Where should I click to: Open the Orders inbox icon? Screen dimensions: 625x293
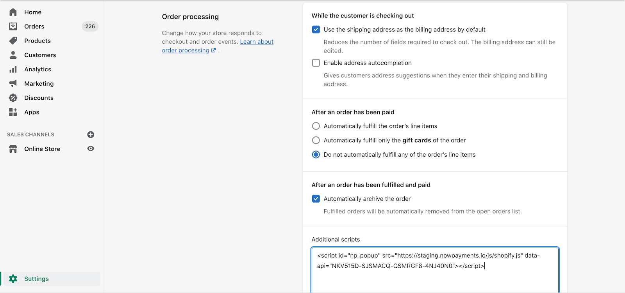13,26
